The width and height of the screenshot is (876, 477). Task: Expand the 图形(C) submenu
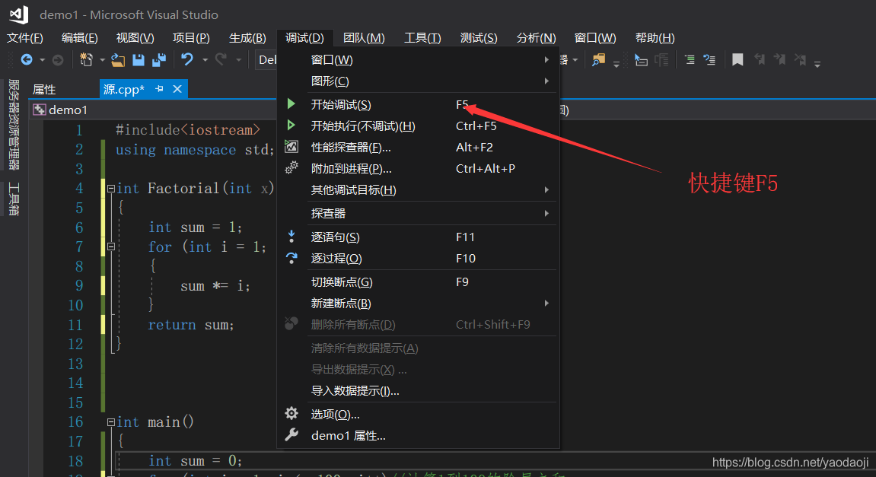(419, 81)
